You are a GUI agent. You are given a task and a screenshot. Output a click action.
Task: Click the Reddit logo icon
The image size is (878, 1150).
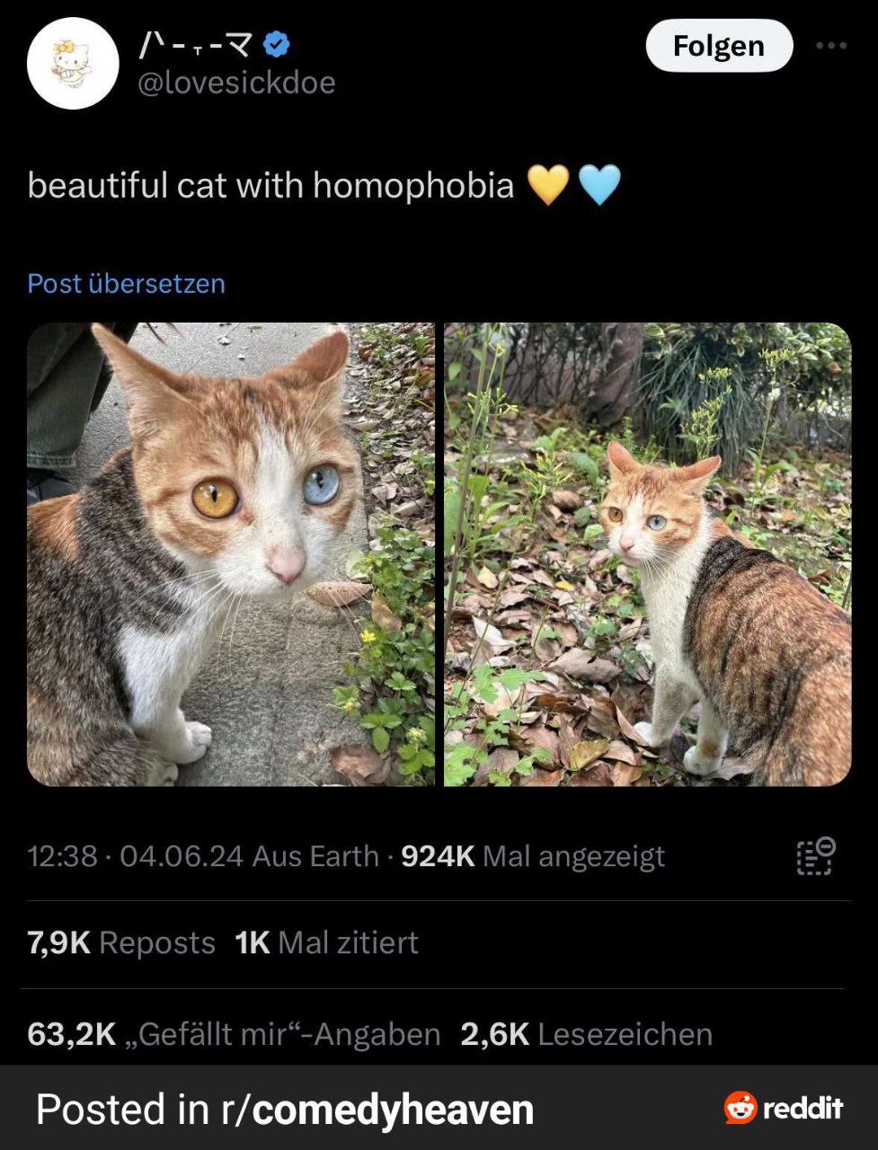(x=741, y=1108)
